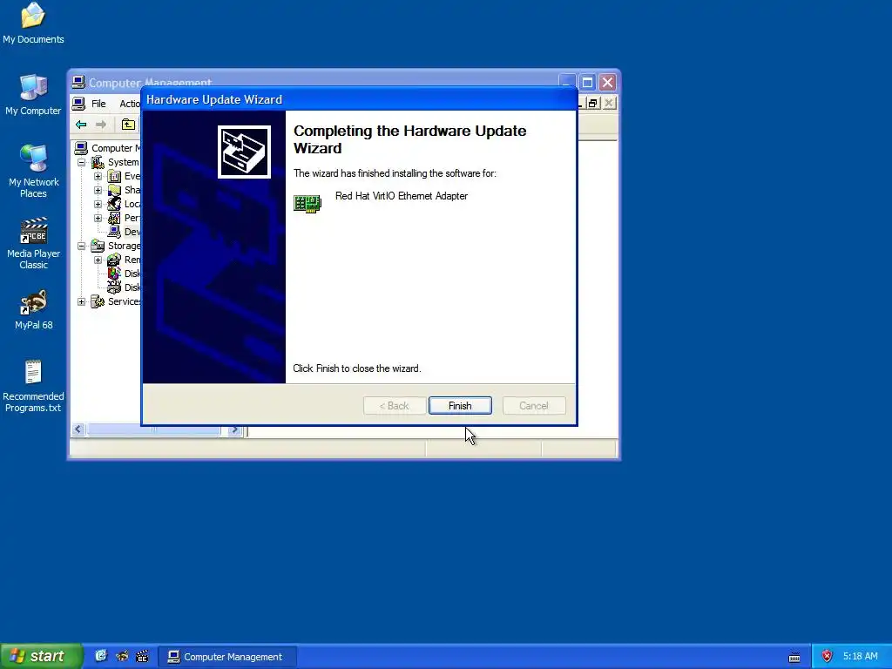Select the Event Viewer tree icon
892x669 pixels.
[114, 176]
